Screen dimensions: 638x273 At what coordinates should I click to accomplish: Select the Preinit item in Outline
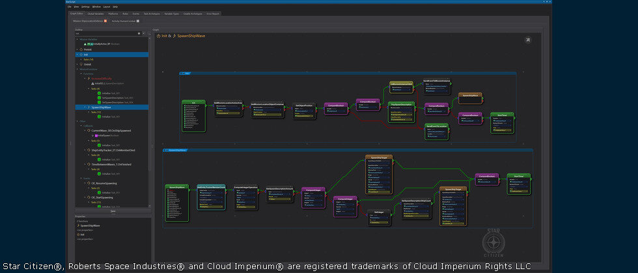coord(87,49)
